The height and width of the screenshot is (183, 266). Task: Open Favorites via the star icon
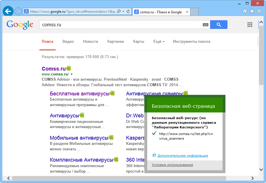(252, 12)
